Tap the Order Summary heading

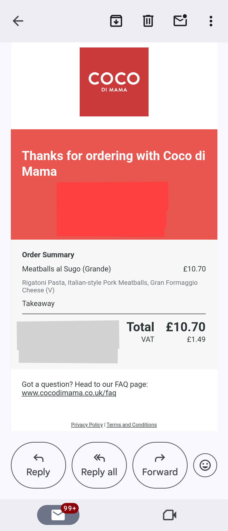click(48, 255)
